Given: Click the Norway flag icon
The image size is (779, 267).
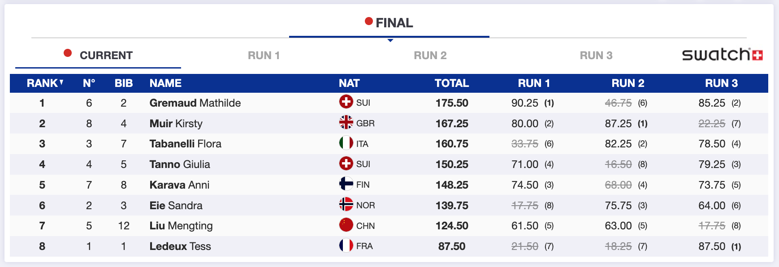Looking at the screenshot, I should [346, 204].
